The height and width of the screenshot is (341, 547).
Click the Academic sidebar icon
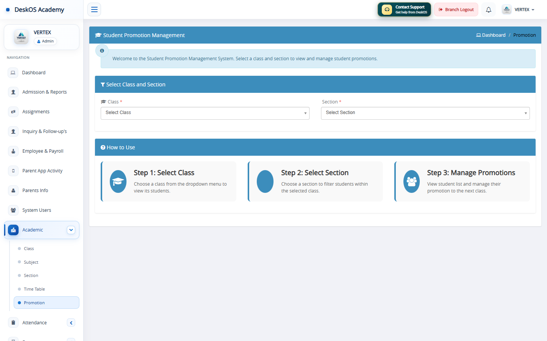pyautogui.click(x=13, y=230)
